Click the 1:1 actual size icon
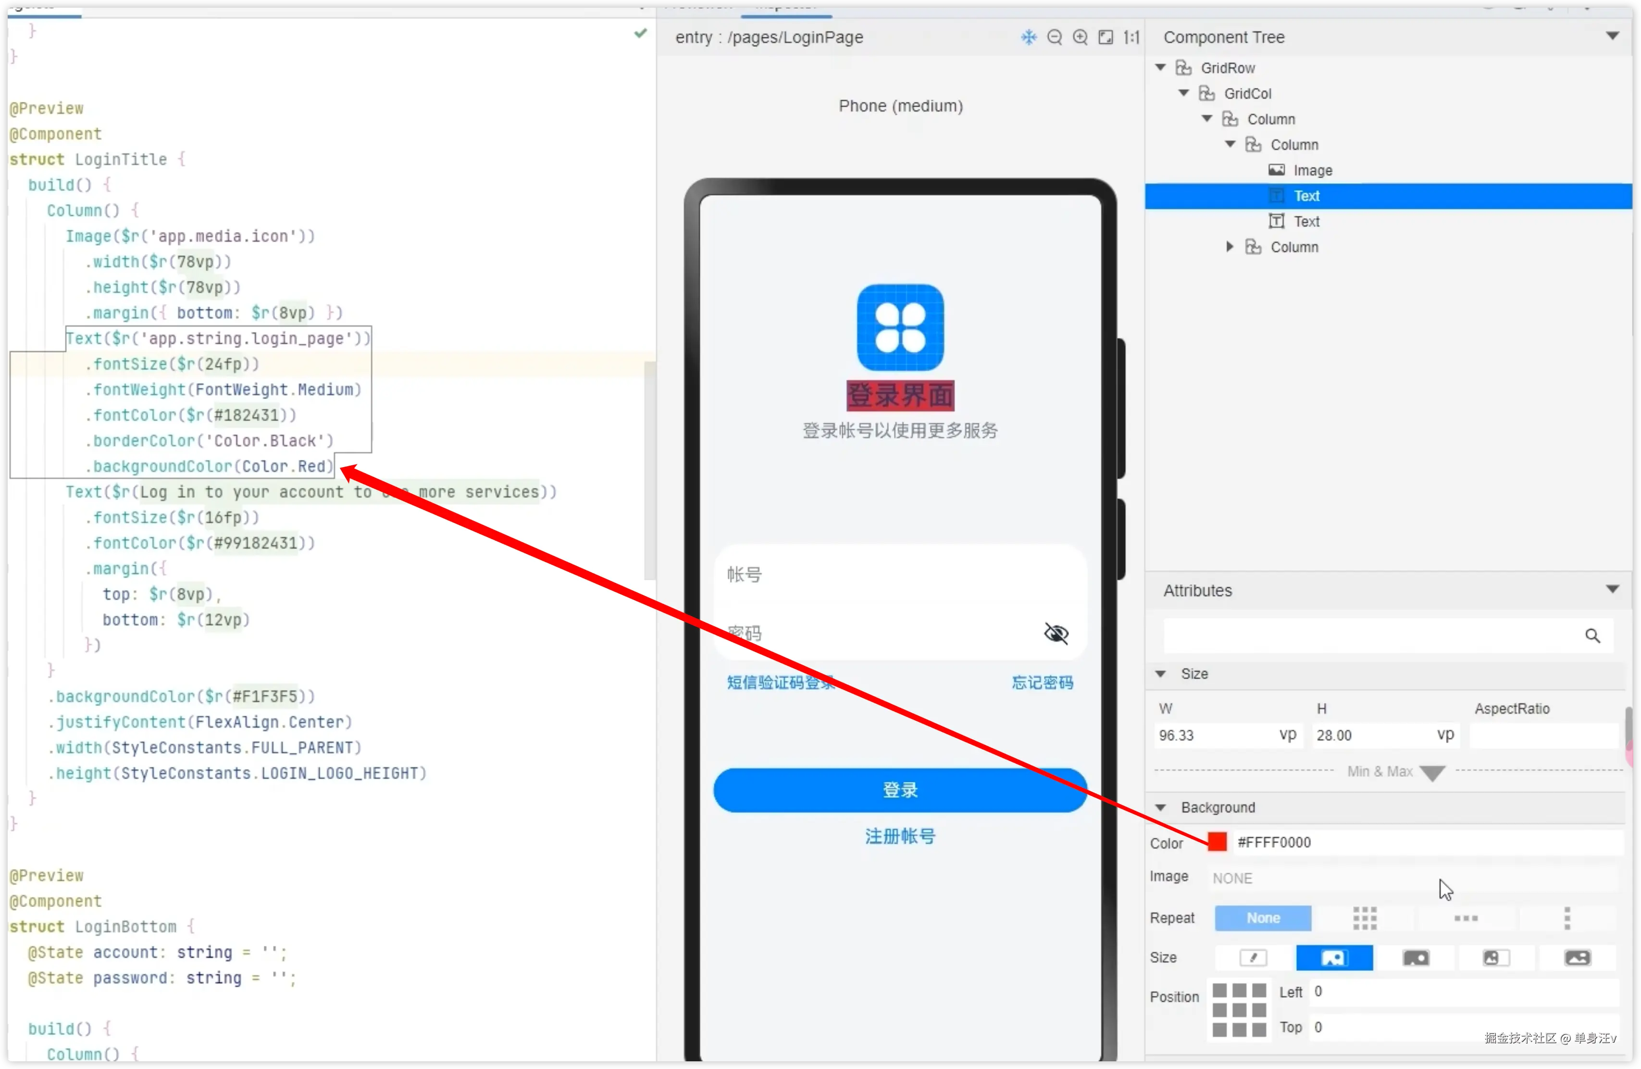Image resolution: width=1641 pixels, height=1069 pixels. pyautogui.click(x=1131, y=37)
